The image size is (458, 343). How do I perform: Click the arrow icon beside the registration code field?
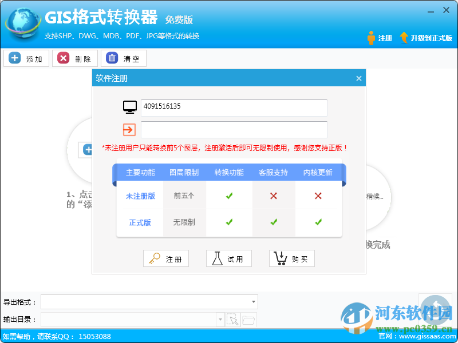[x=130, y=129]
